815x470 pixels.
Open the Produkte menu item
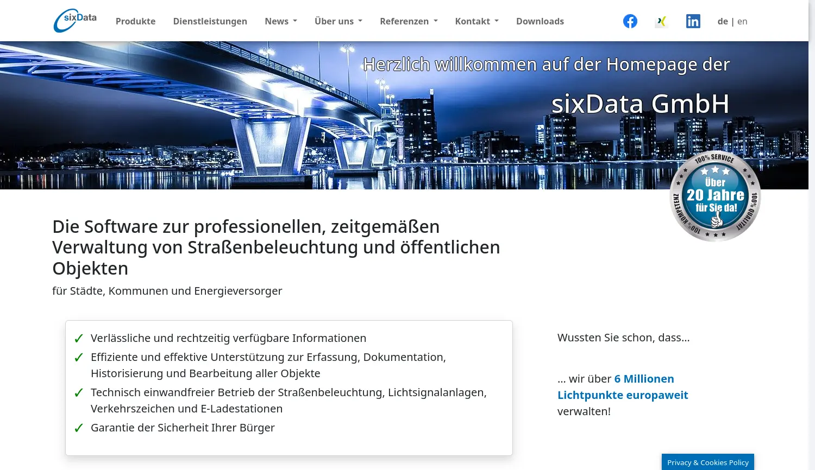point(135,21)
